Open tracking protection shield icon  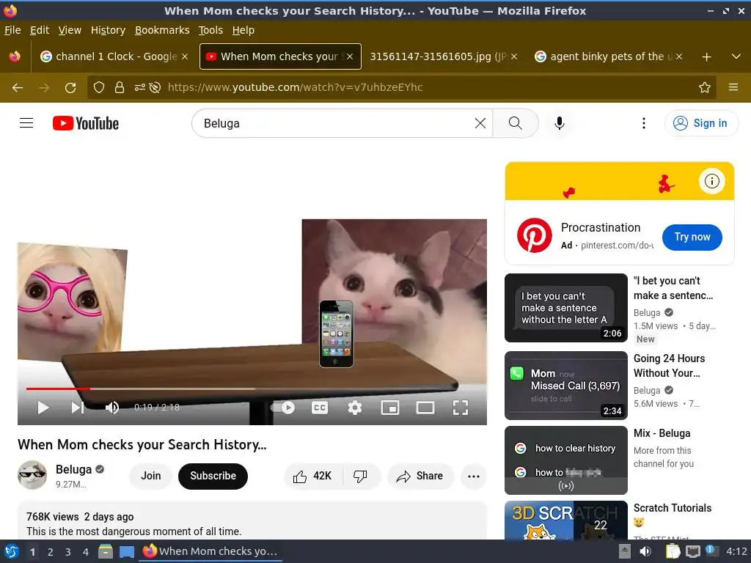point(99,87)
